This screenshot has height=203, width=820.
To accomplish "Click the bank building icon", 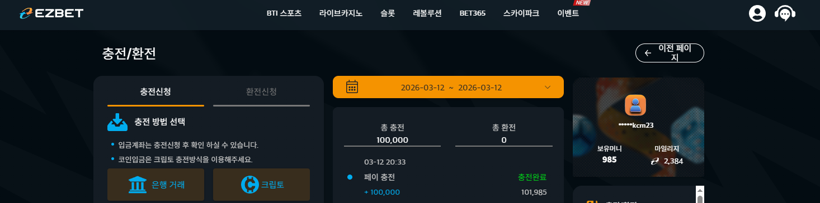I will (138, 185).
